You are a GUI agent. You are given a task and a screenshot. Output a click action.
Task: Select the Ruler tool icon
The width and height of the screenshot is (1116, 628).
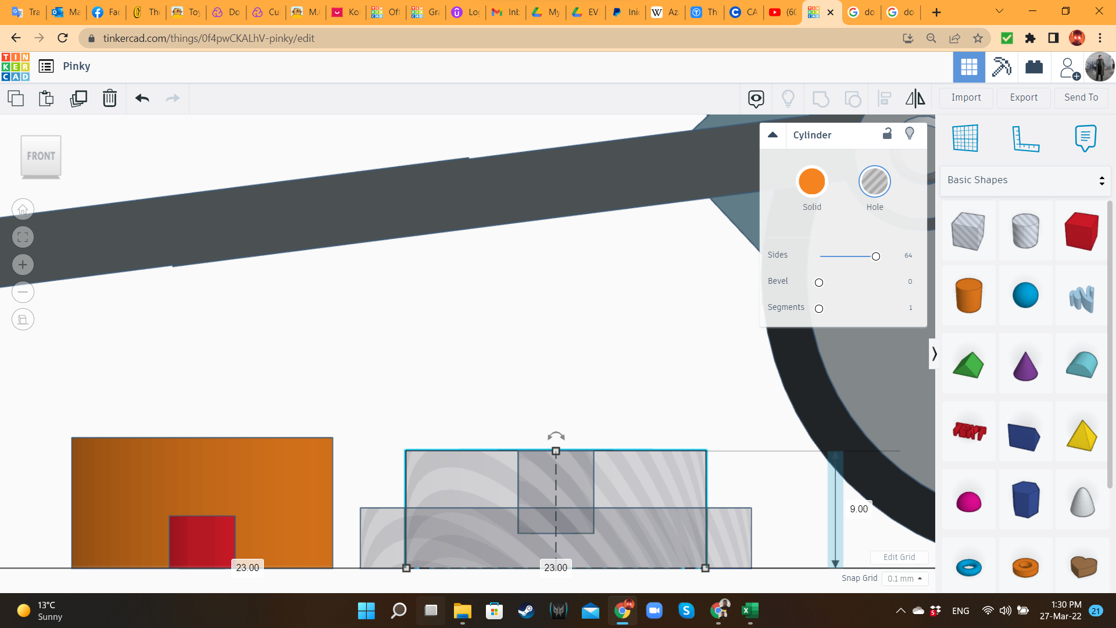pyautogui.click(x=1025, y=138)
